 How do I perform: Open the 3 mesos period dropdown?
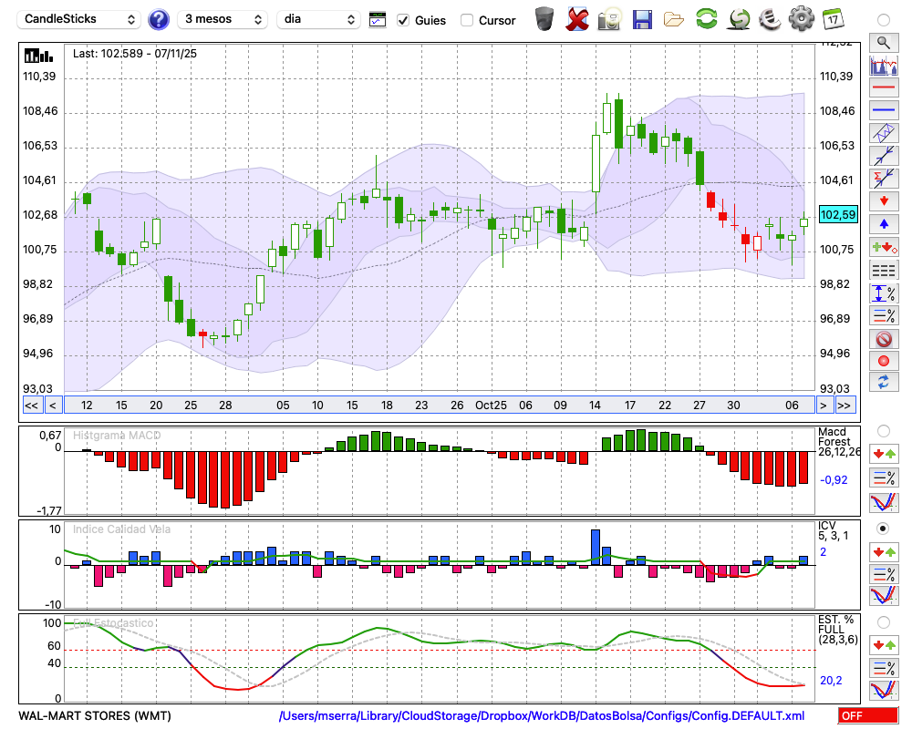223,19
